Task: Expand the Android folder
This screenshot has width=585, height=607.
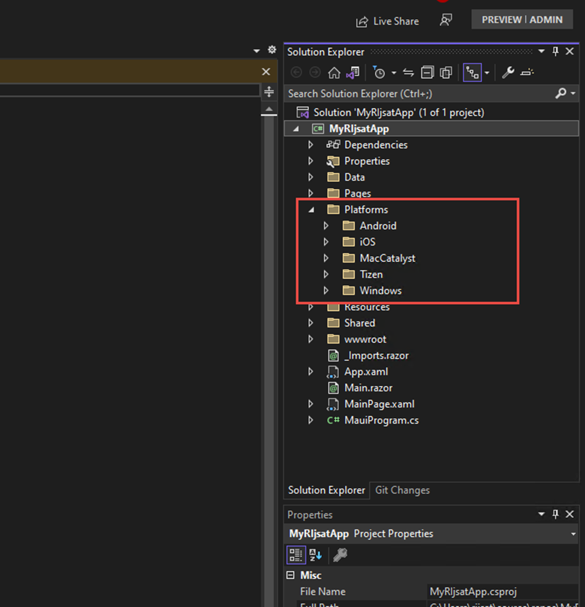Action: pyautogui.click(x=326, y=226)
